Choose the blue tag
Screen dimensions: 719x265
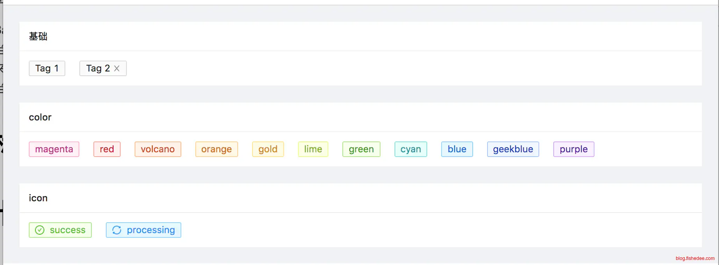(457, 149)
